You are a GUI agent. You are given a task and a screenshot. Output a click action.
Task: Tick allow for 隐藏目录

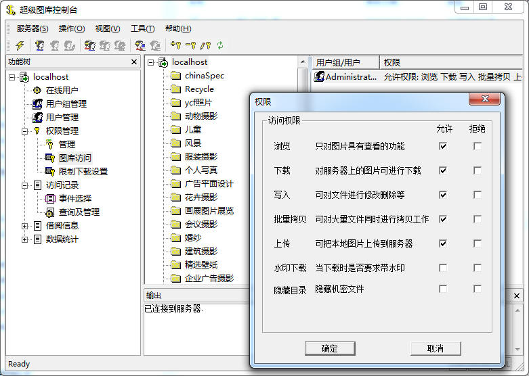[443, 289]
